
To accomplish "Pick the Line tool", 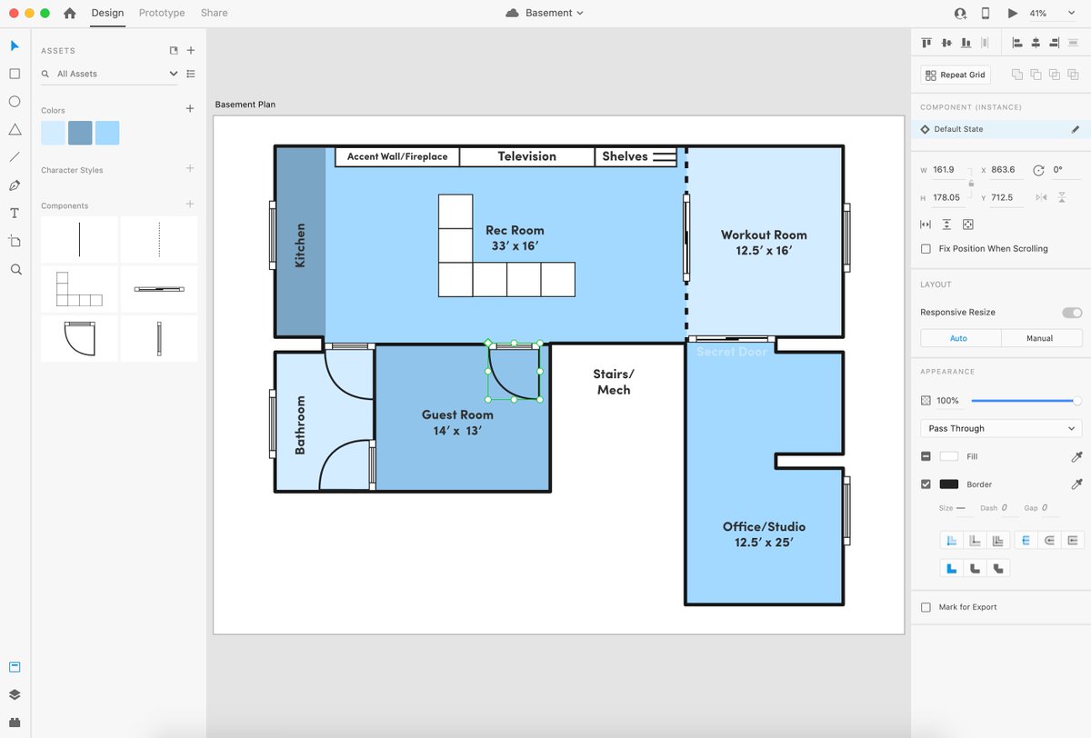I will point(15,157).
